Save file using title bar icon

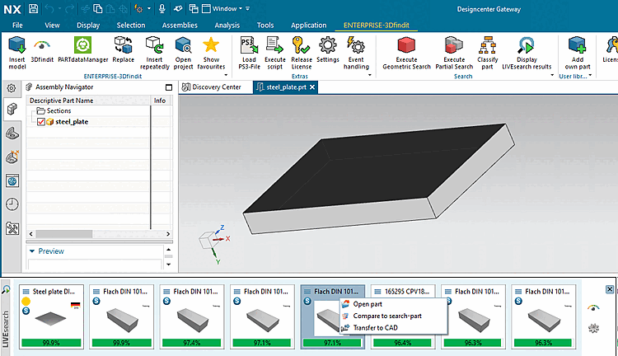tap(33, 9)
